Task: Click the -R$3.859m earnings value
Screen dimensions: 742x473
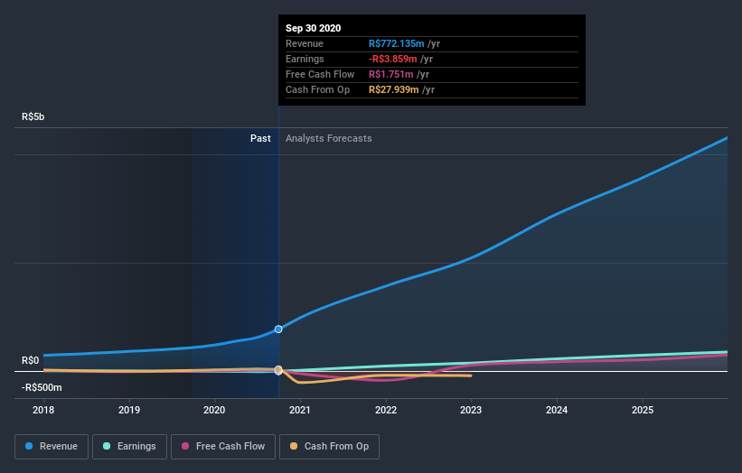Action: point(393,59)
